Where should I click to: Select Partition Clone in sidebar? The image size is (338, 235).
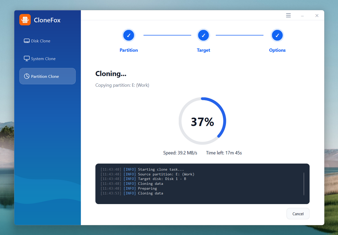tap(48, 76)
